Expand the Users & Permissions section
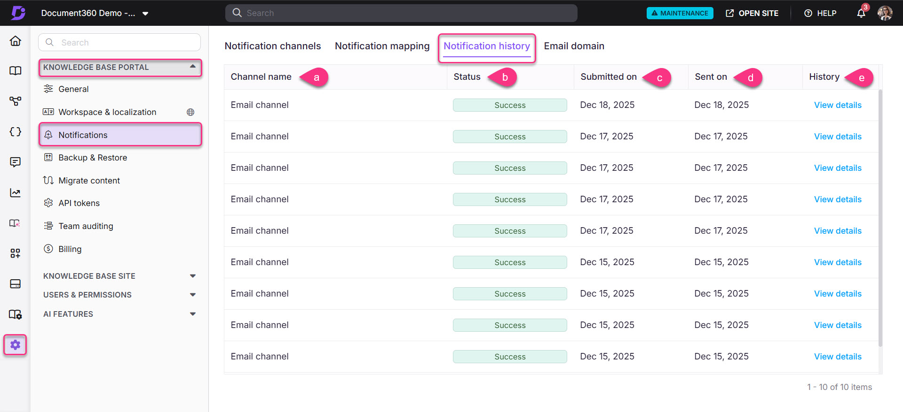 pyautogui.click(x=120, y=295)
